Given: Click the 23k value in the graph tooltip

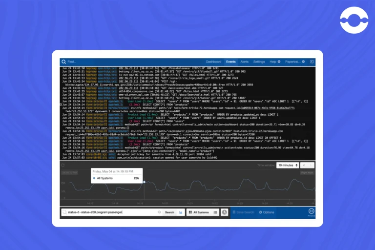Looking at the screenshot, I should [136, 178].
